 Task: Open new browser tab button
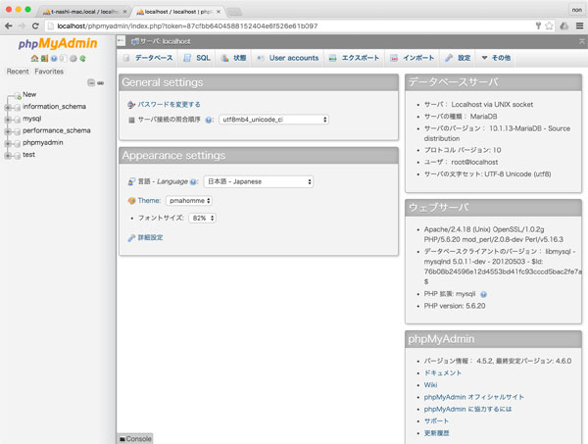234,12
